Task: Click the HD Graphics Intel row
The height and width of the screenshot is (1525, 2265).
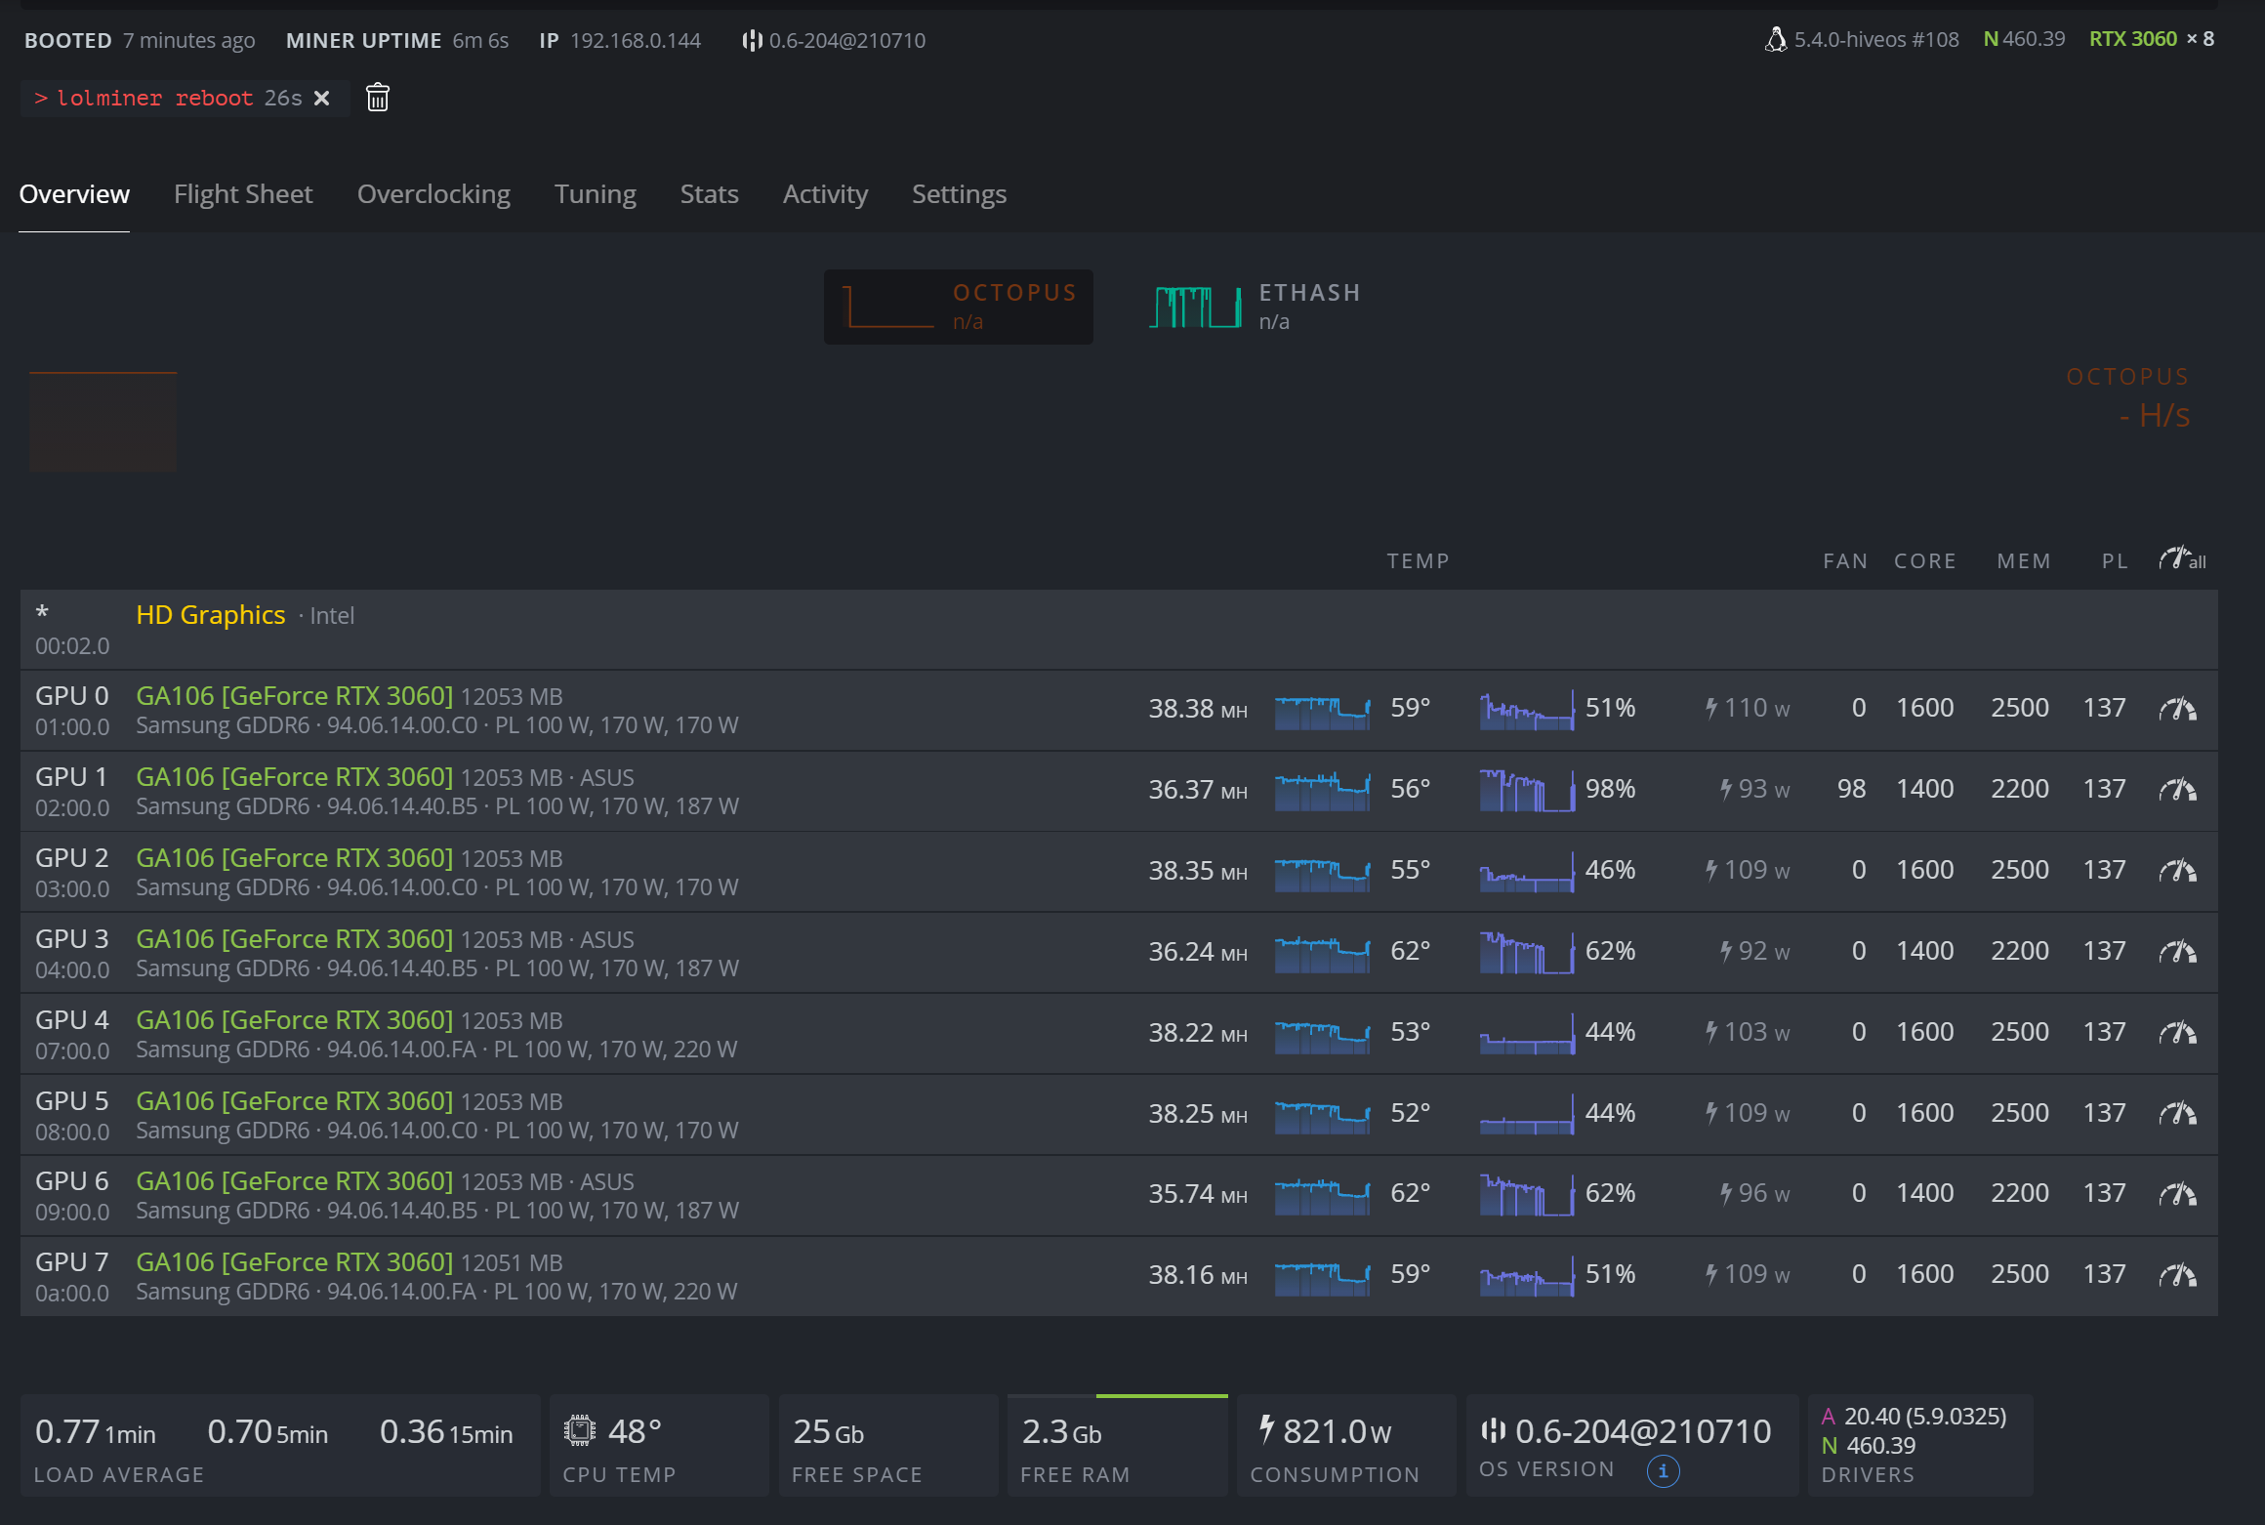Action: click(1119, 630)
